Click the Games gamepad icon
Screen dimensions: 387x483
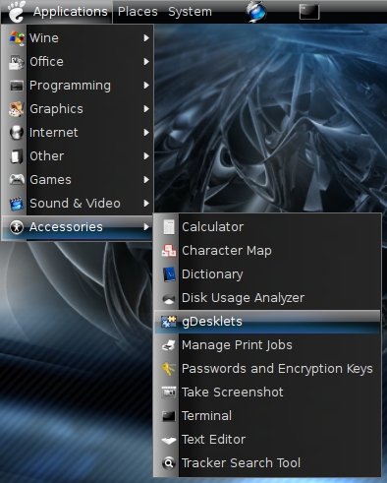(17, 179)
